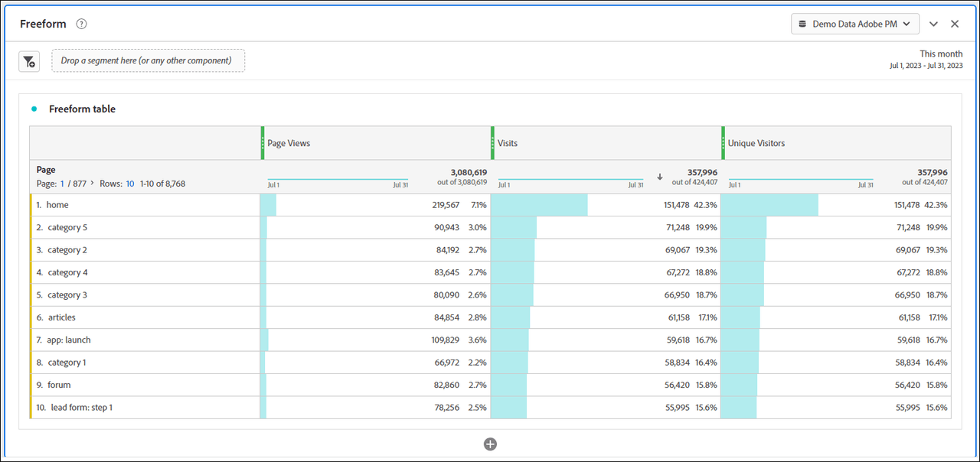Click the Visits sort descending arrow

(659, 177)
